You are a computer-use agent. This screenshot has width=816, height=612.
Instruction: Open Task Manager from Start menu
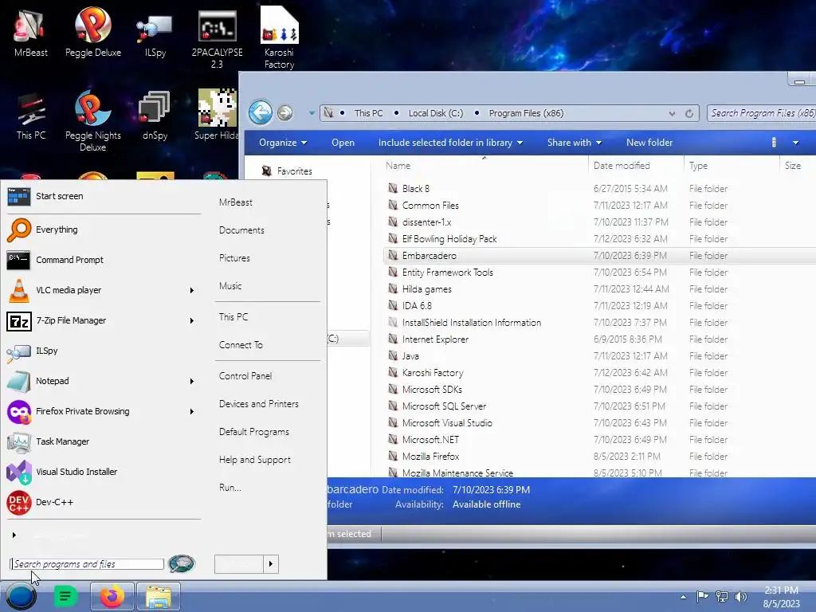click(103, 441)
